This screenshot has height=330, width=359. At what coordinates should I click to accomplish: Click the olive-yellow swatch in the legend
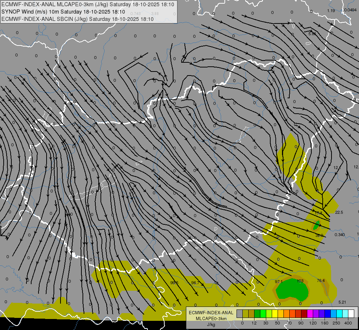pyautogui.click(x=246, y=313)
